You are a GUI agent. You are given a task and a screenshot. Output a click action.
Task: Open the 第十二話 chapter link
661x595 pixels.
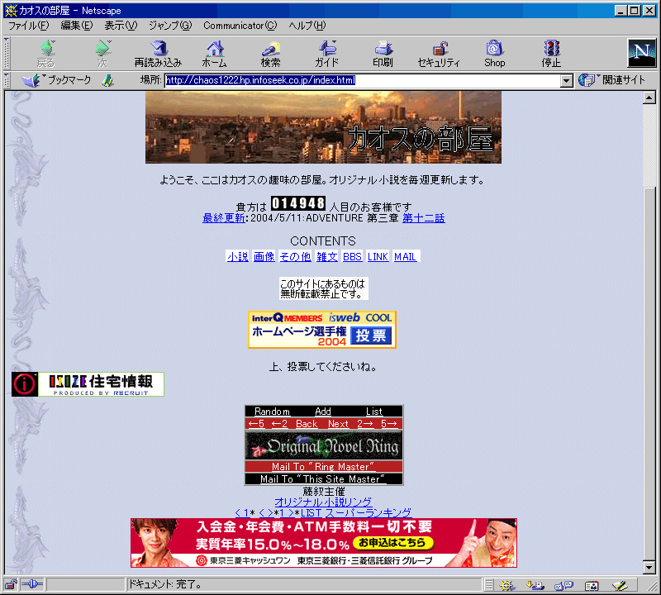424,218
